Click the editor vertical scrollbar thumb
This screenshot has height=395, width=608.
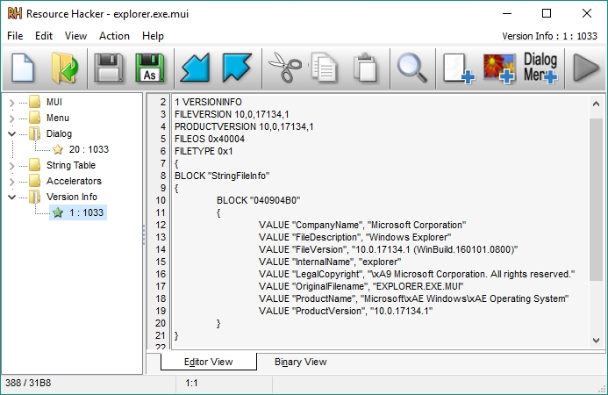click(596, 199)
